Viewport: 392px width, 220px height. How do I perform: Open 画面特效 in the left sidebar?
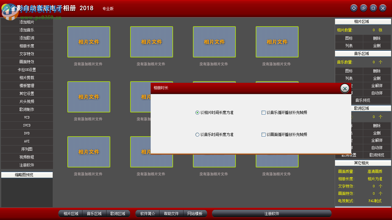27,62
